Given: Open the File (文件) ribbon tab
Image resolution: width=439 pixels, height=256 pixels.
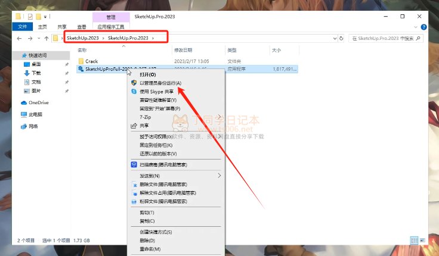Looking at the screenshot, I should point(23,27).
